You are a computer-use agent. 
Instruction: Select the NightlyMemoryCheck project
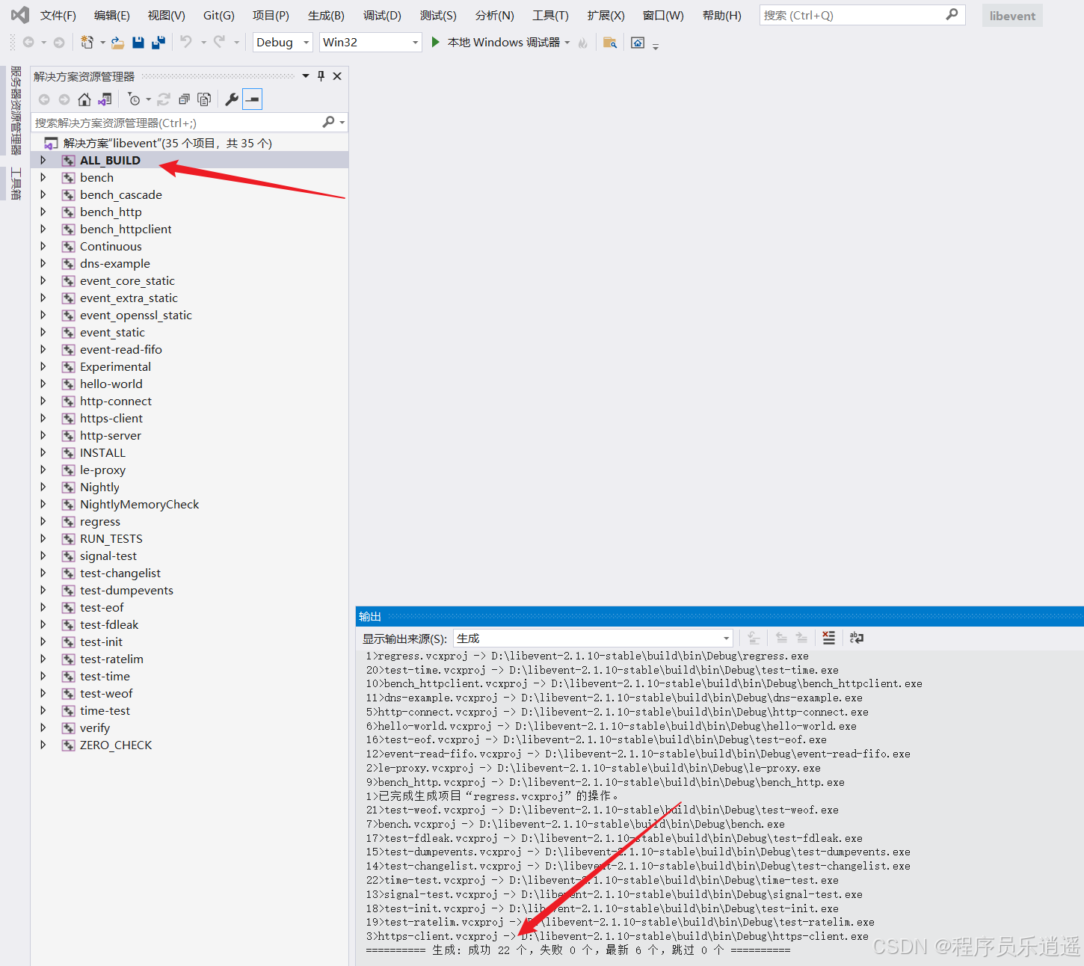click(x=140, y=504)
